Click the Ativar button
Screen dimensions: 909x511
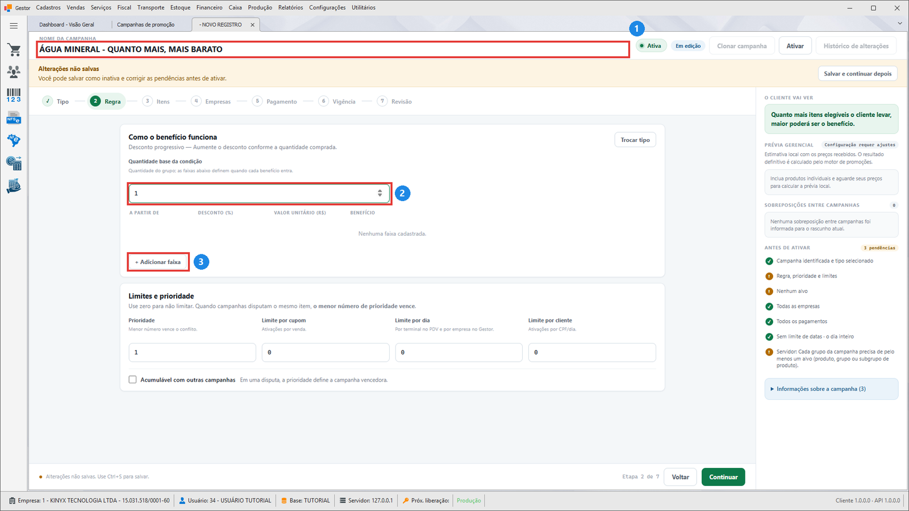[x=795, y=46]
